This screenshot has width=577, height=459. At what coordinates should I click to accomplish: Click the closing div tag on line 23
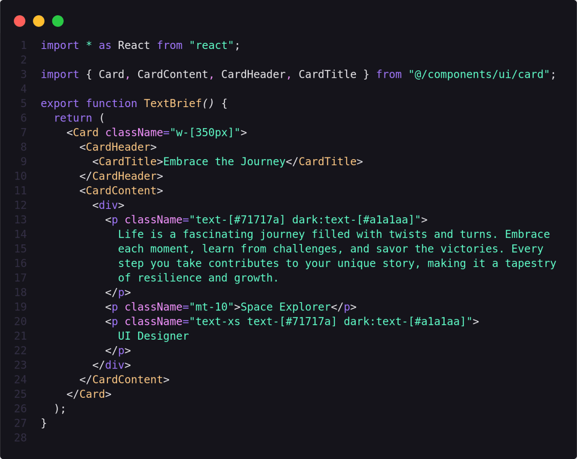pyautogui.click(x=111, y=365)
